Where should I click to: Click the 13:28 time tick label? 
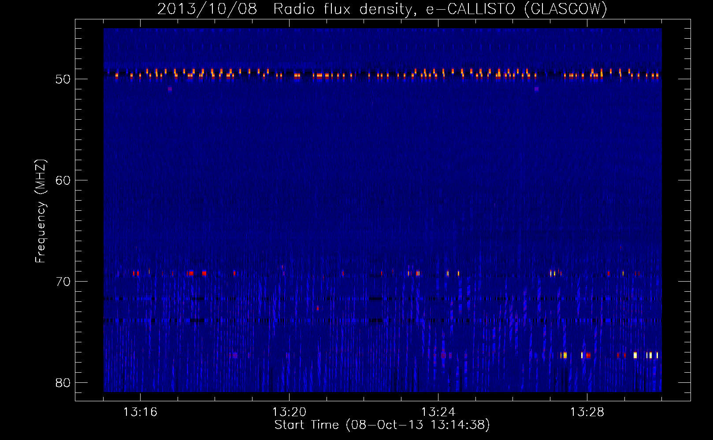click(x=587, y=412)
